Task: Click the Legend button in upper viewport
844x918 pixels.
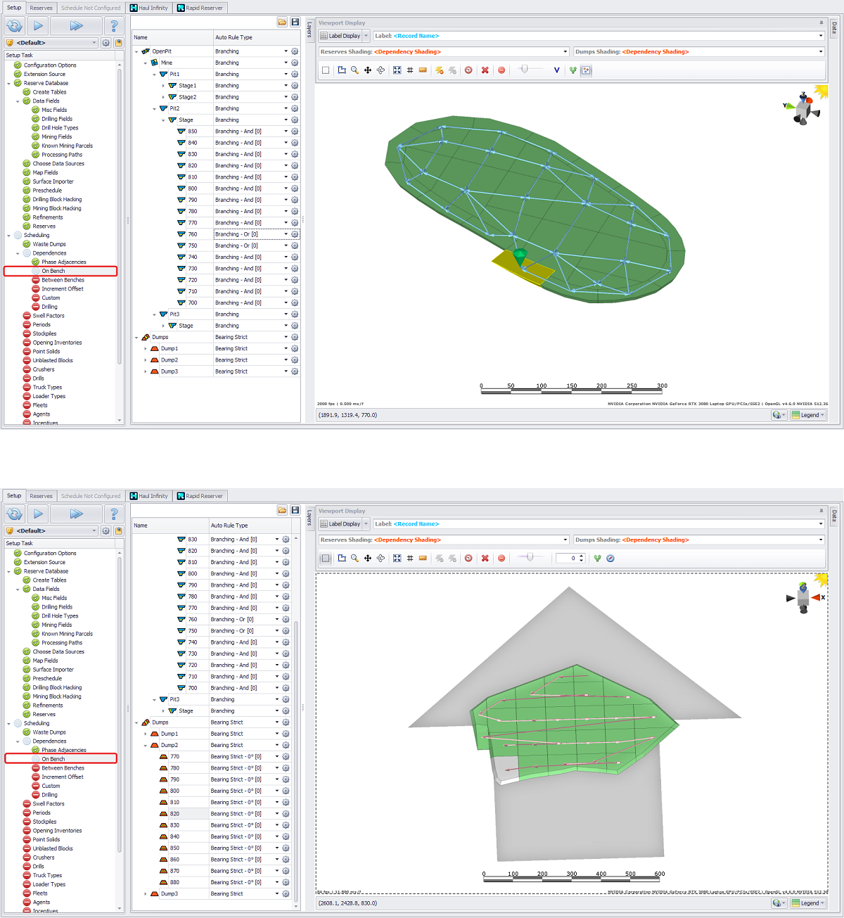Action: [806, 415]
